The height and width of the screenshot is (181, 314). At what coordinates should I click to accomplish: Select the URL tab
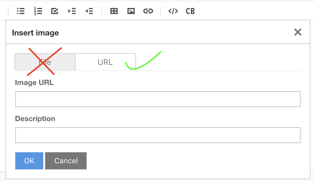tap(105, 62)
